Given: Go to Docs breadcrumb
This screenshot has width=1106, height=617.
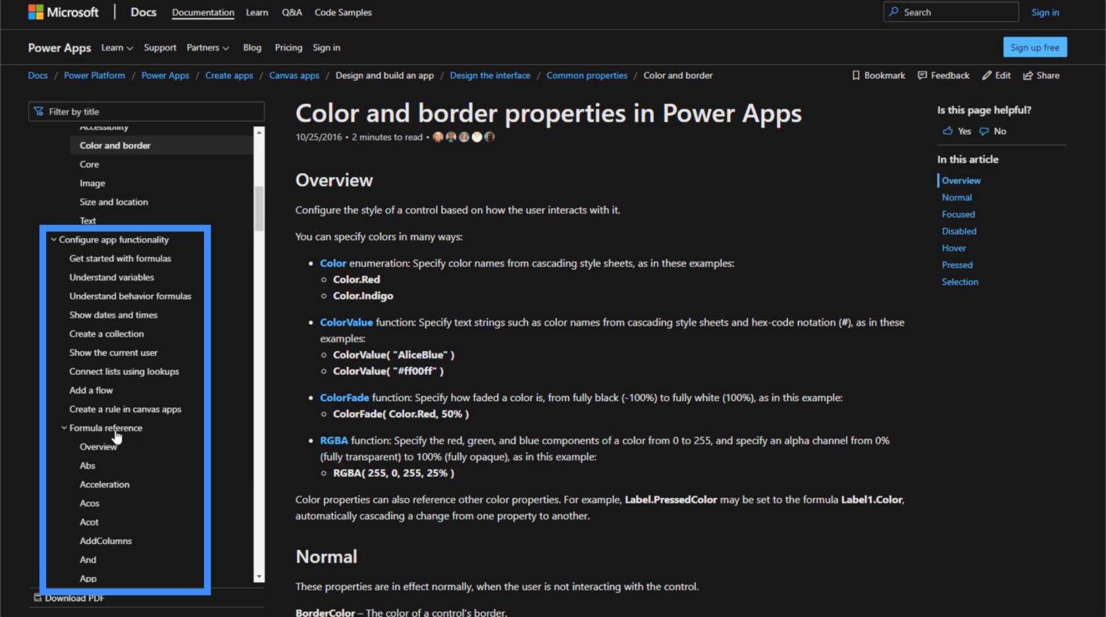Looking at the screenshot, I should pyautogui.click(x=38, y=76).
